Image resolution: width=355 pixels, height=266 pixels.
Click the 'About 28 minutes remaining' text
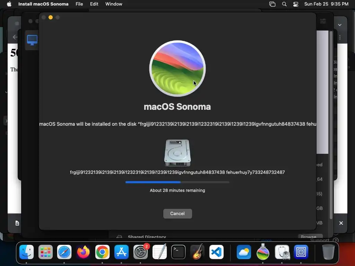click(x=177, y=190)
